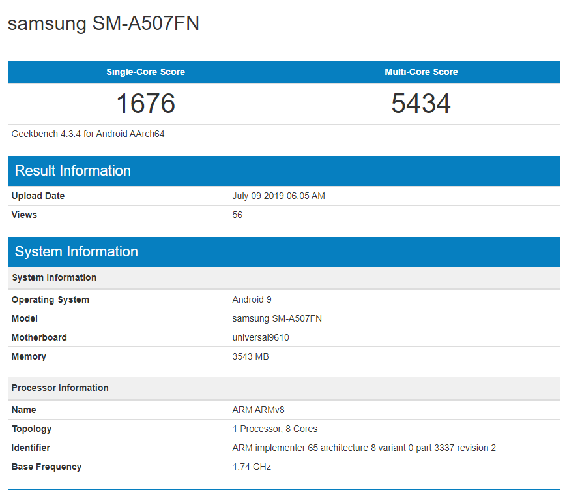Click the Topology label
Screen dimensions: 567x490
coord(32,429)
